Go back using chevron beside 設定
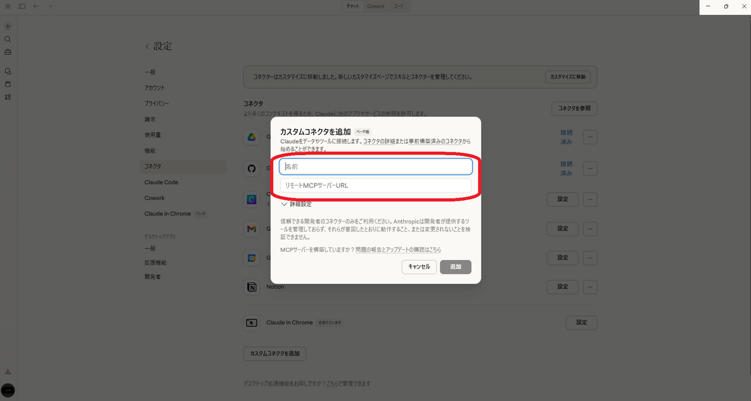This screenshot has width=751, height=401. coord(147,47)
